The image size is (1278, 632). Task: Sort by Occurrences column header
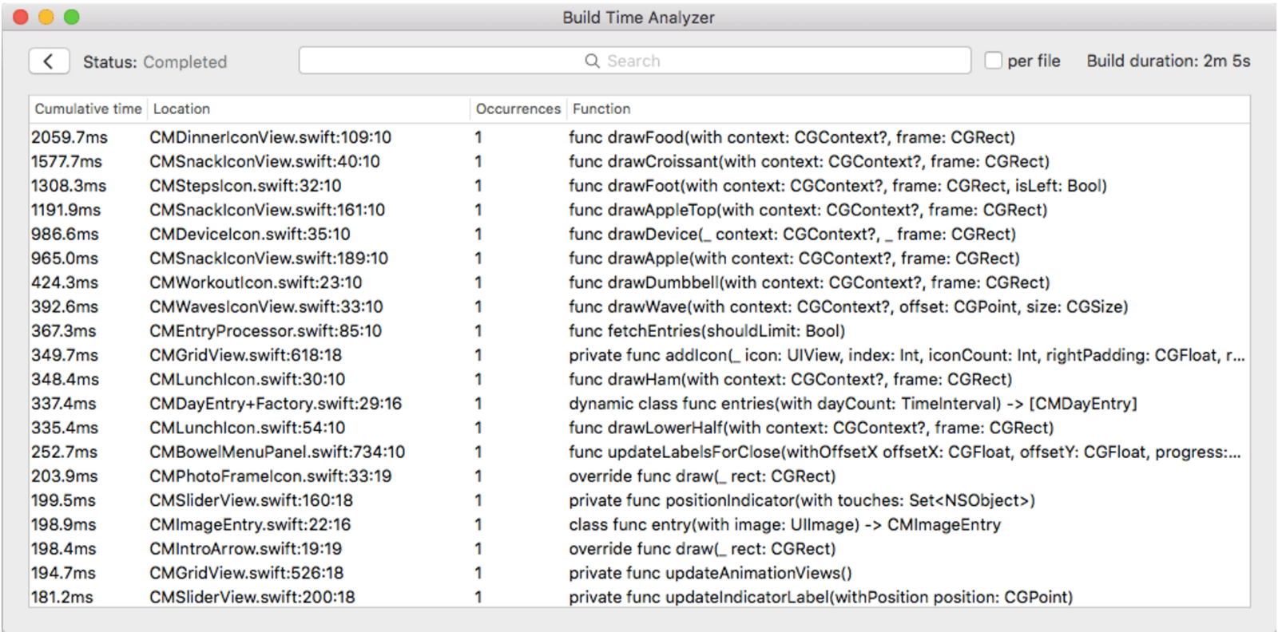(x=518, y=109)
